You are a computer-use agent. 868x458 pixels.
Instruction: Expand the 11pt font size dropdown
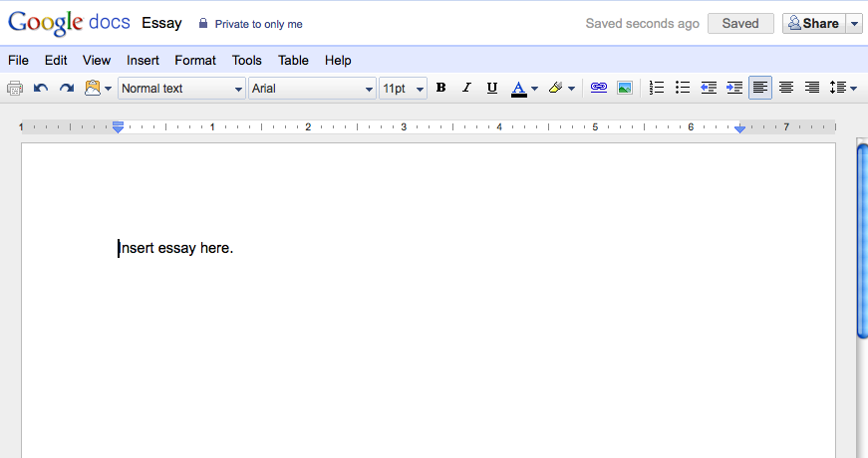[x=403, y=89]
